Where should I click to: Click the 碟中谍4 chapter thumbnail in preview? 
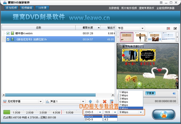click(130, 55)
